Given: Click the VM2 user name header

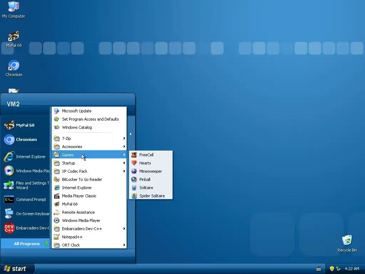Looking at the screenshot, I should click(x=13, y=104).
